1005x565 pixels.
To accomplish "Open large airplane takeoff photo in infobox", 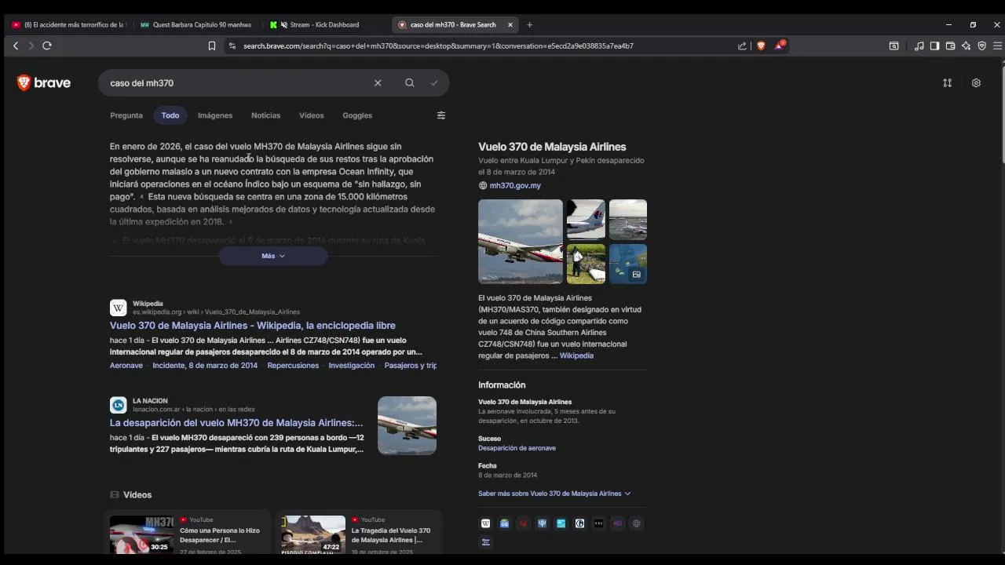I will [x=521, y=242].
